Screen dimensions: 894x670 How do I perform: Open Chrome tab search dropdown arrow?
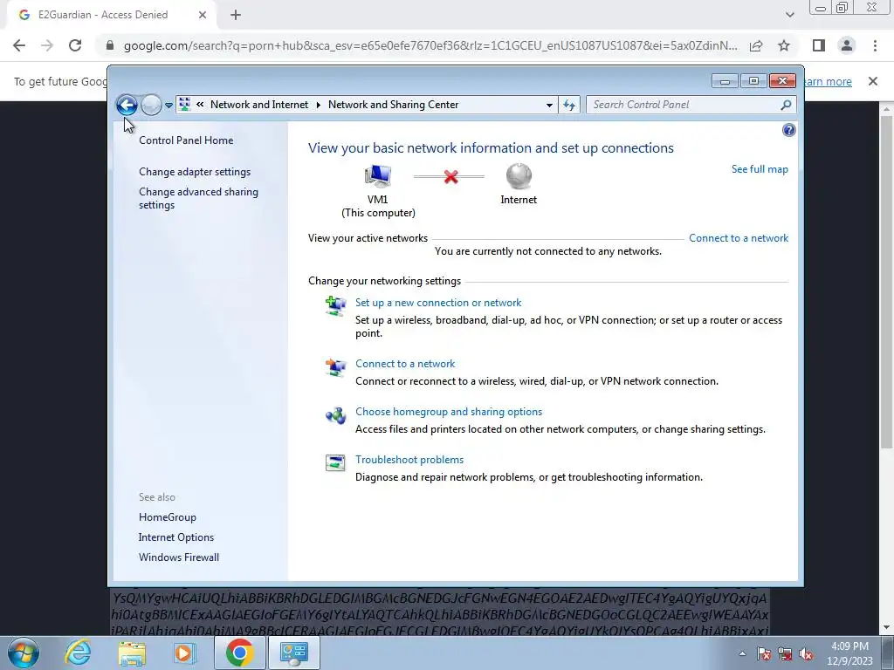[x=789, y=16]
